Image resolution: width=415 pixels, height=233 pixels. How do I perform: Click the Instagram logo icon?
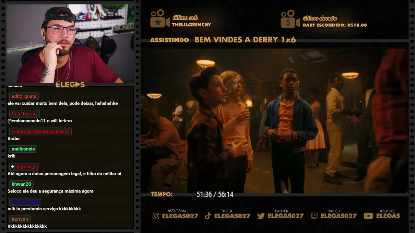click(x=156, y=216)
